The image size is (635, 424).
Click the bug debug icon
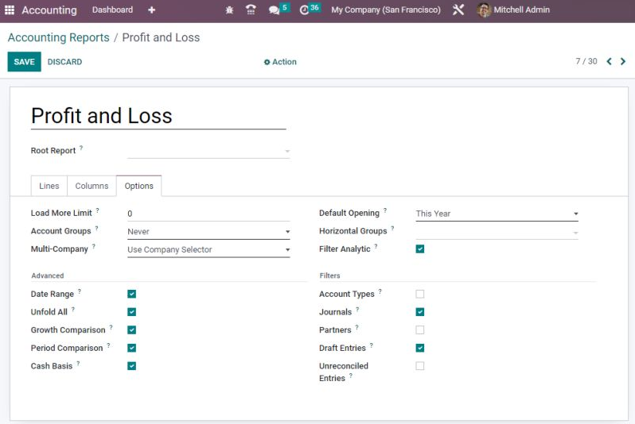coord(229,10)
